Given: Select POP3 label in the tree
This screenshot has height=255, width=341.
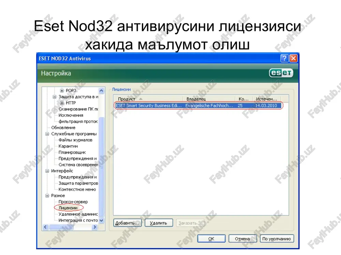Looking at the screenshot, I should coord(71,91).
